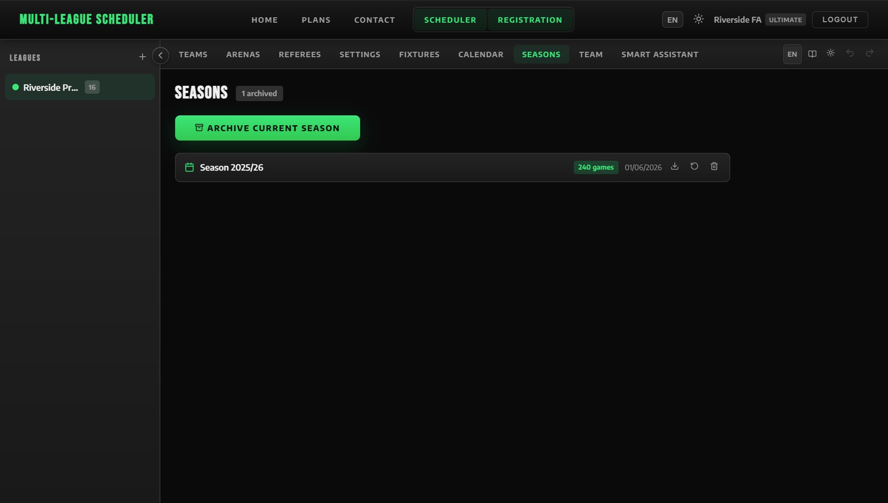888x503 pixels.
Task: Click the Riverside FA account name
Action: [x=738, y=20]
